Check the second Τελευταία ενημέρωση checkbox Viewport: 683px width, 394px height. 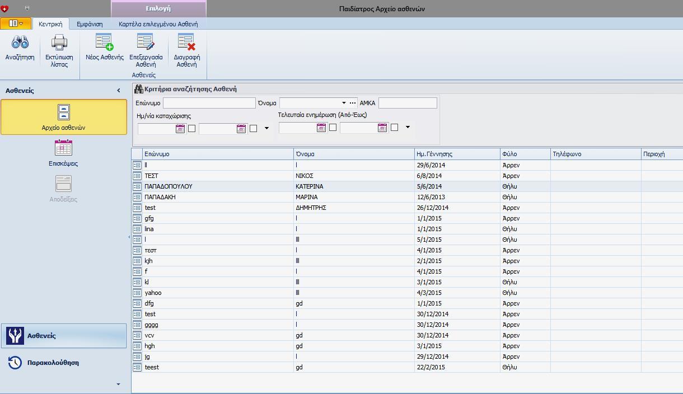[394, 128]
